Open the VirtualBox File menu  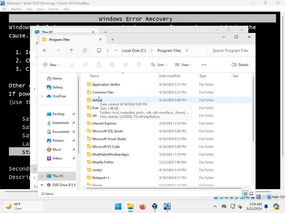pyautogui.click(x=4, y=9)
